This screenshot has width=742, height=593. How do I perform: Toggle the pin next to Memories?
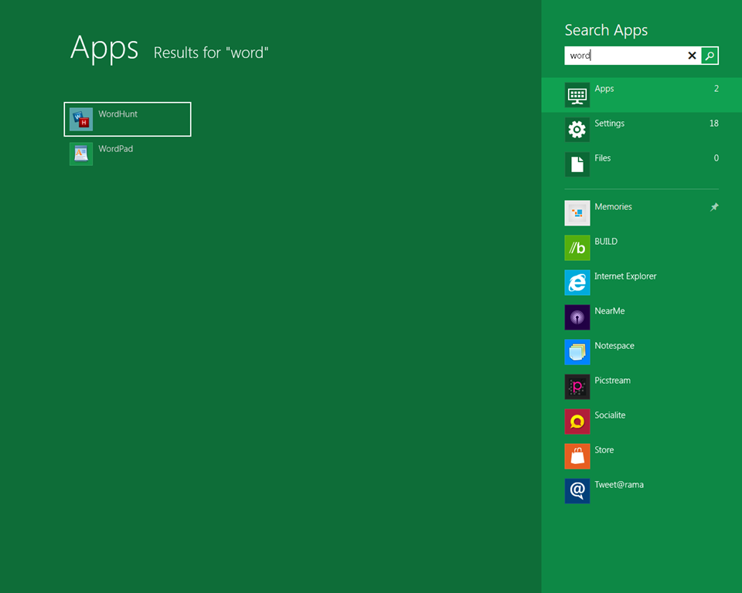[x=714, y=207]
